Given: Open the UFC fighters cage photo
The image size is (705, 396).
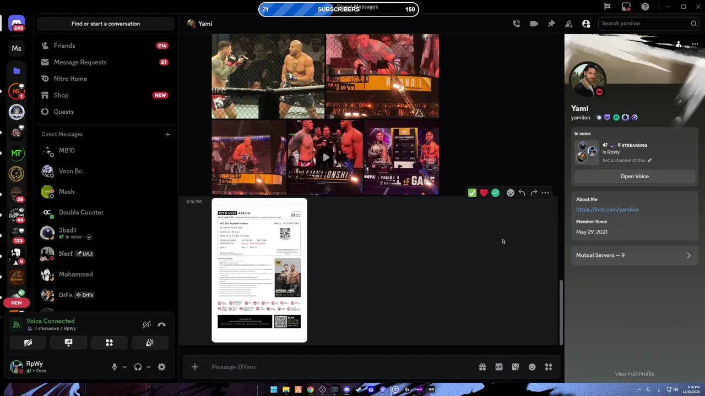Looking at the screenshot, I should click(x=268, y=76).
